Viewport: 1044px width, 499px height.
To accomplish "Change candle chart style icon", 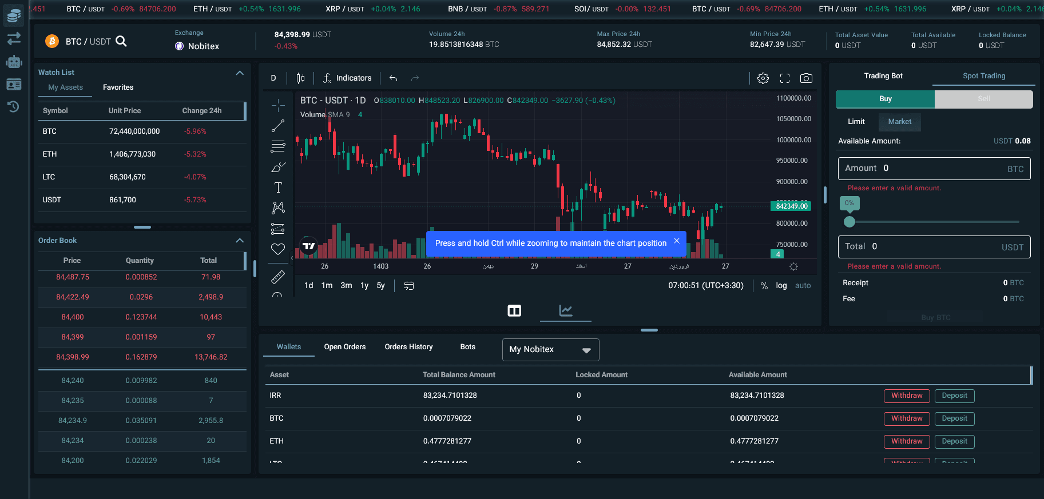I will click(x=300, y=78).
